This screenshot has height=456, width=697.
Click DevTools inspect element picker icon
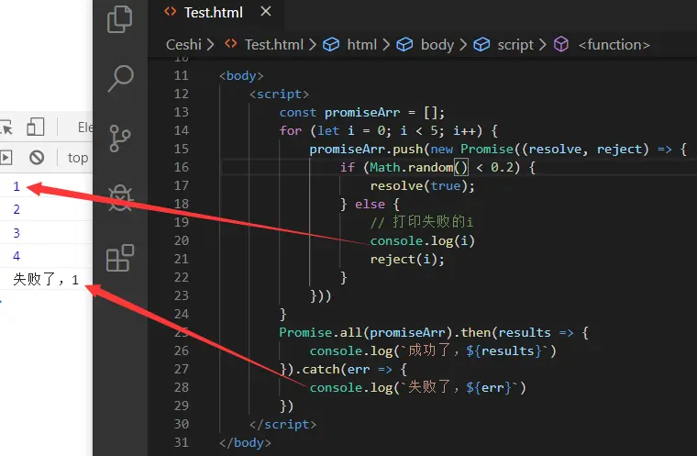6,128
